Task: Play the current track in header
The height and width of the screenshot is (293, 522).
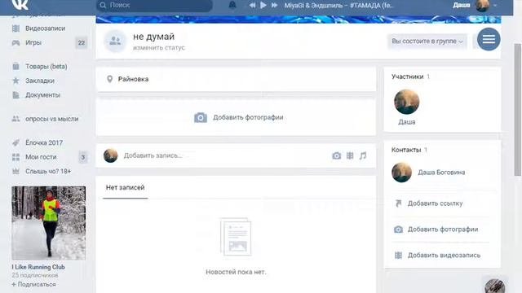Action: [263, 5]
